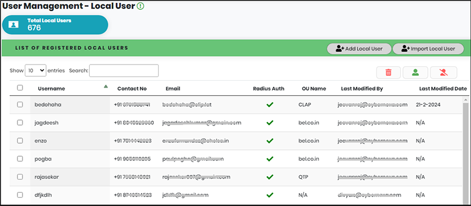
Task: Click the username enzo
Action: pyautogui.click(x=40, y=140)
